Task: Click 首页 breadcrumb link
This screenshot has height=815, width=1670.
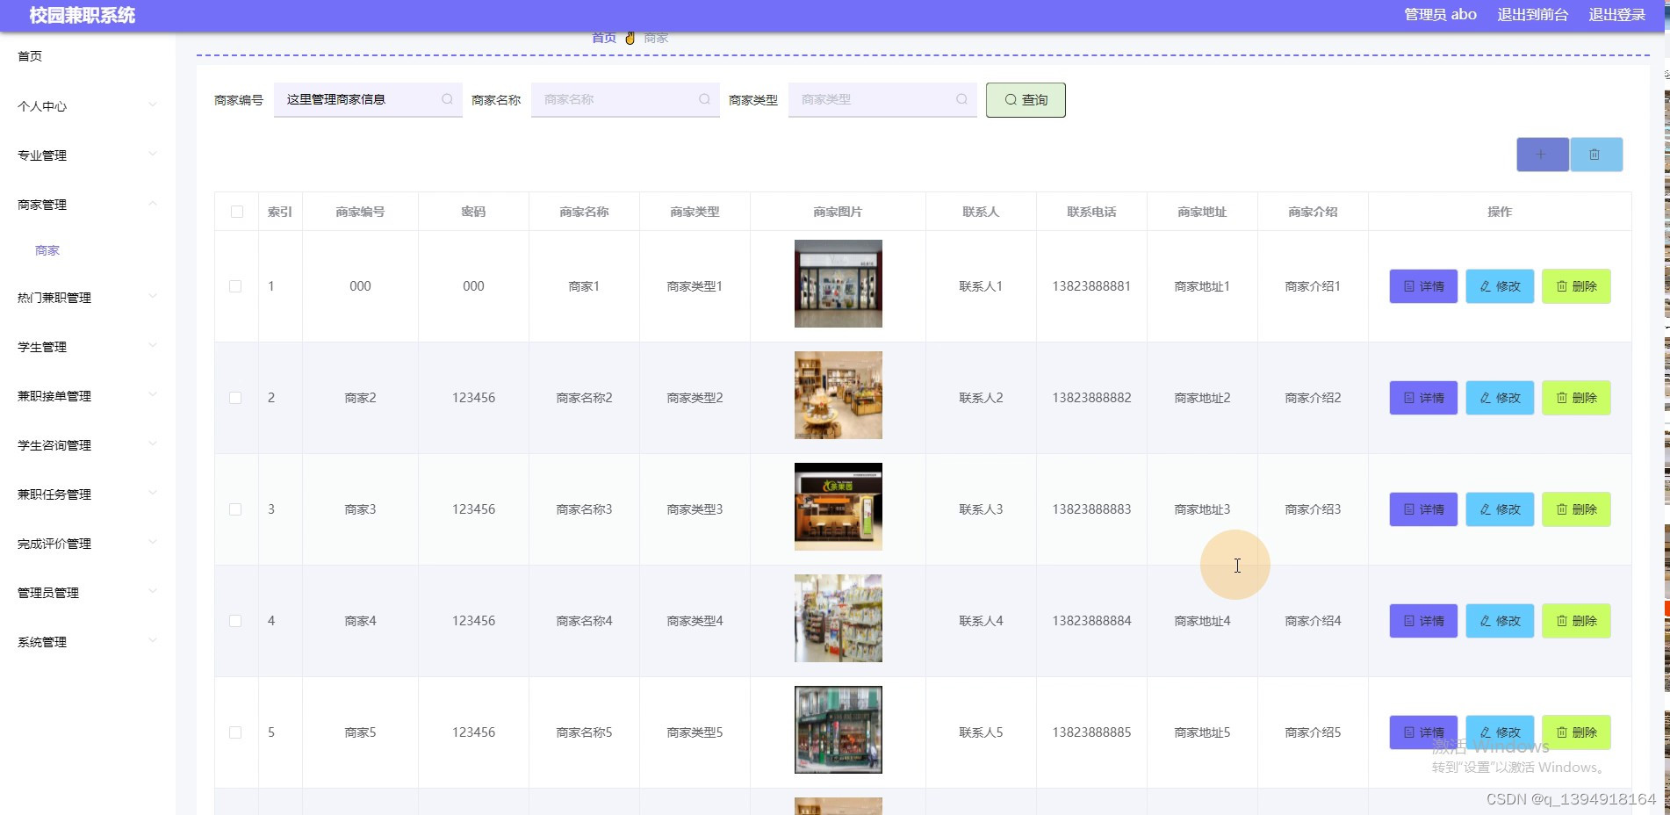Action: point(604,38)
